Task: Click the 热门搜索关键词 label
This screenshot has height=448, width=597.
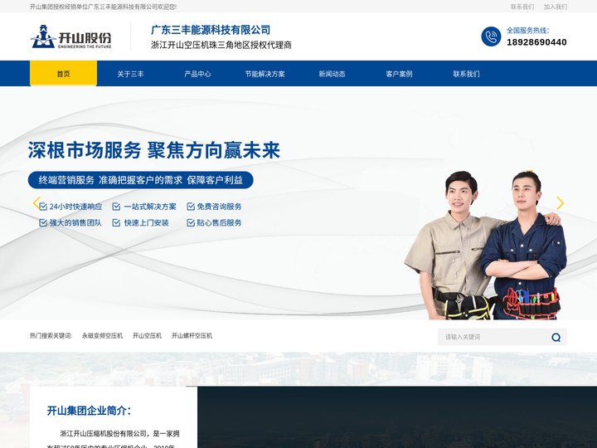Action: point(51,336)
